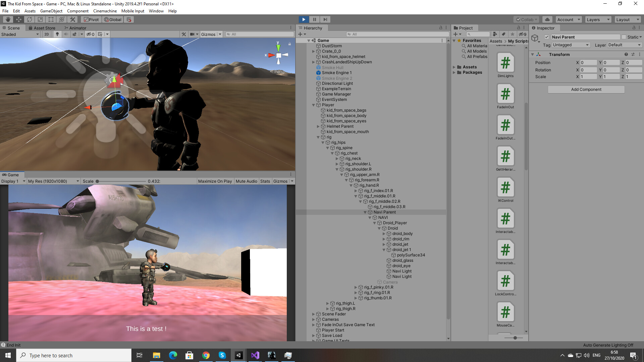Viewport: 644px width, 362px height.
Task: Click the Project search-by-type icon
Action: (495, 34)
